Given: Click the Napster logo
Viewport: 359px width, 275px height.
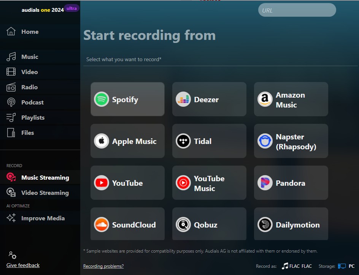Looking at the screenshot, I should coord(265,141).
